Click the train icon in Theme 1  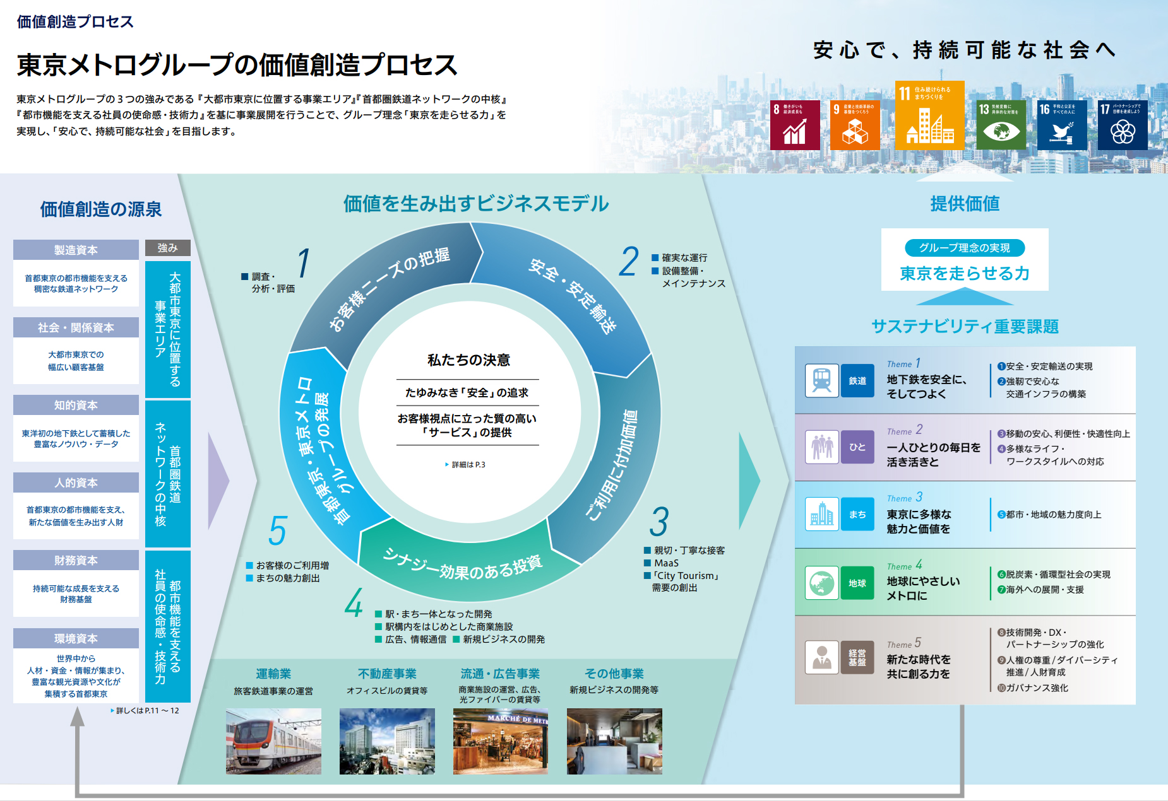[822, 380]
